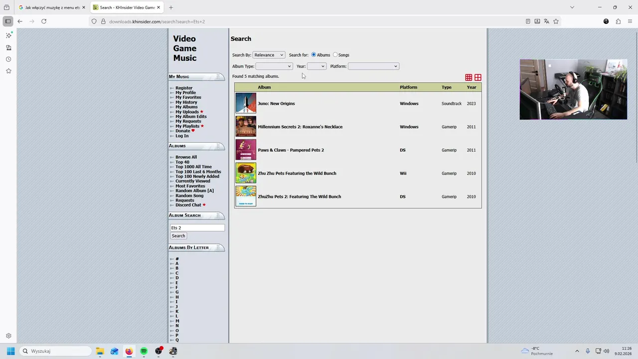Open the taskbar volume icon
Screen dimensions: 638x359
click(x=607, y=351)
